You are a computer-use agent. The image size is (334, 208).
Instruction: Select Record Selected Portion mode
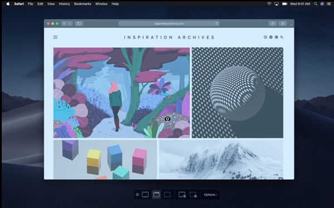[193, 195]
